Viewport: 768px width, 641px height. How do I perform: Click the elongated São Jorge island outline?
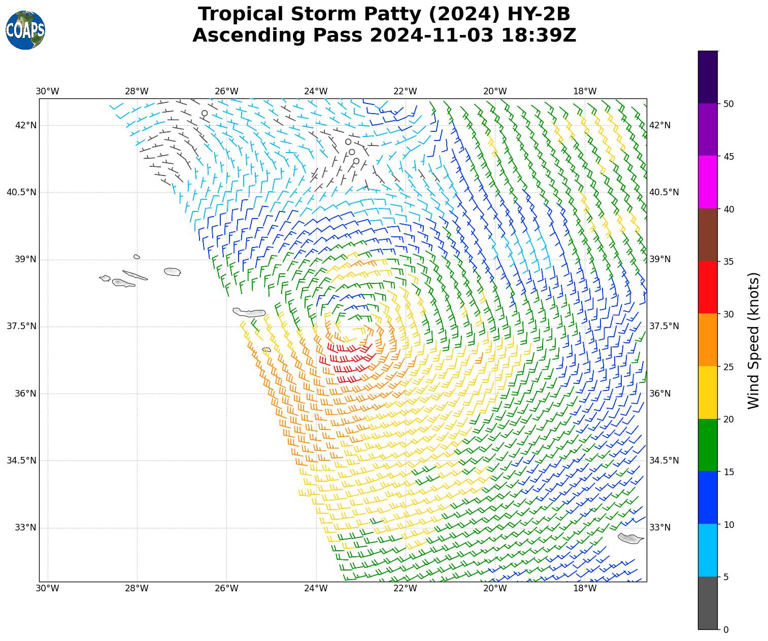(135, 275)
